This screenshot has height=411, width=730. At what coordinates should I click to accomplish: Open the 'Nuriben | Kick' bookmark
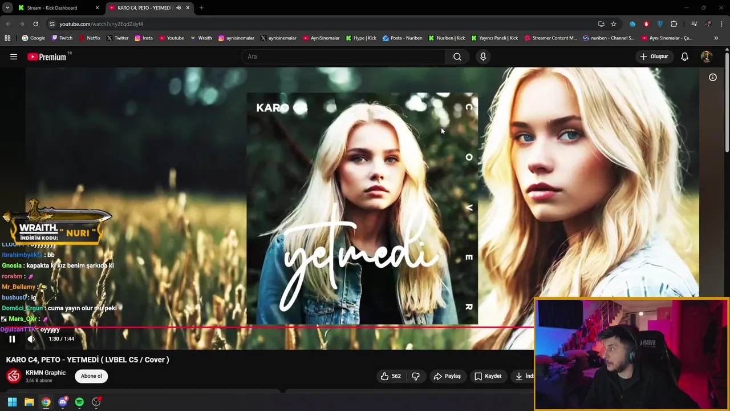(x=447, y=38)
